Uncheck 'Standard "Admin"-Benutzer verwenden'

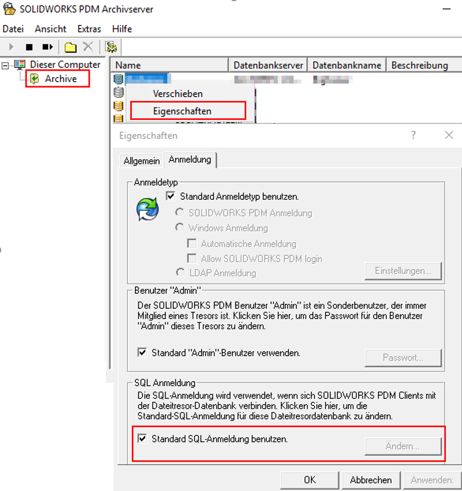[142, 352]
